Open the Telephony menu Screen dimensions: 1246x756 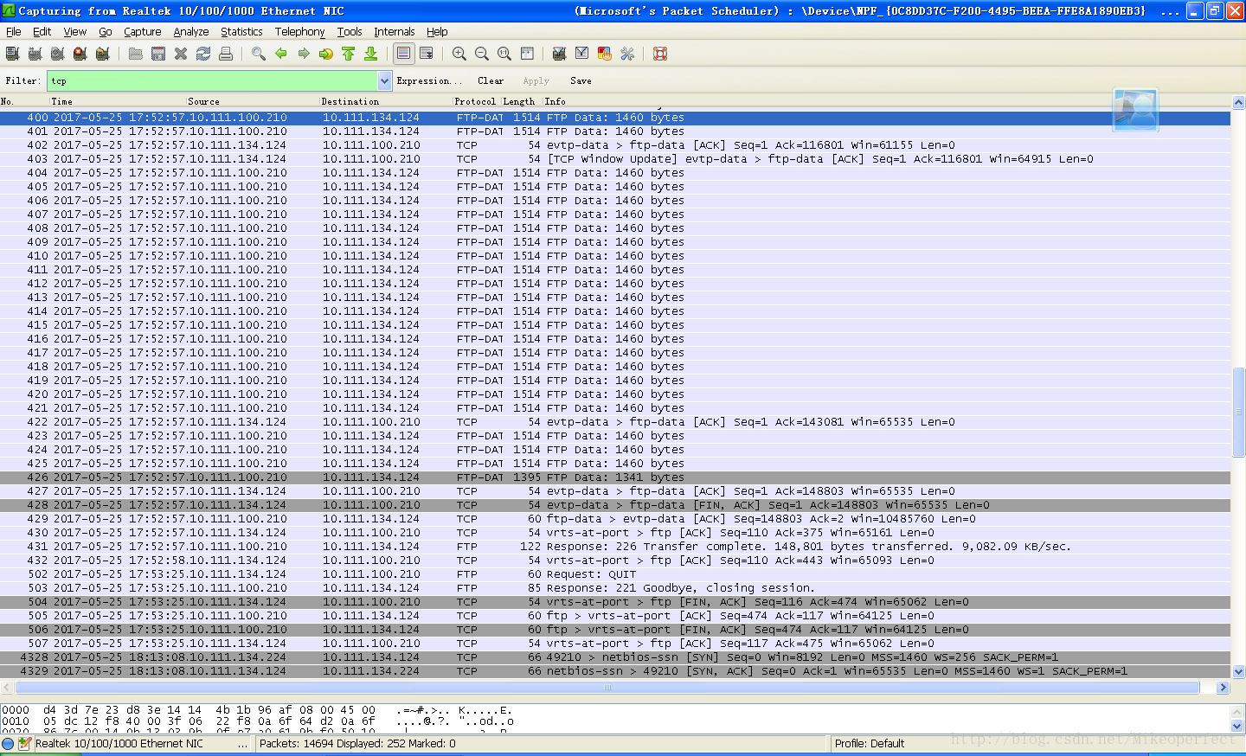coord(300,32)
